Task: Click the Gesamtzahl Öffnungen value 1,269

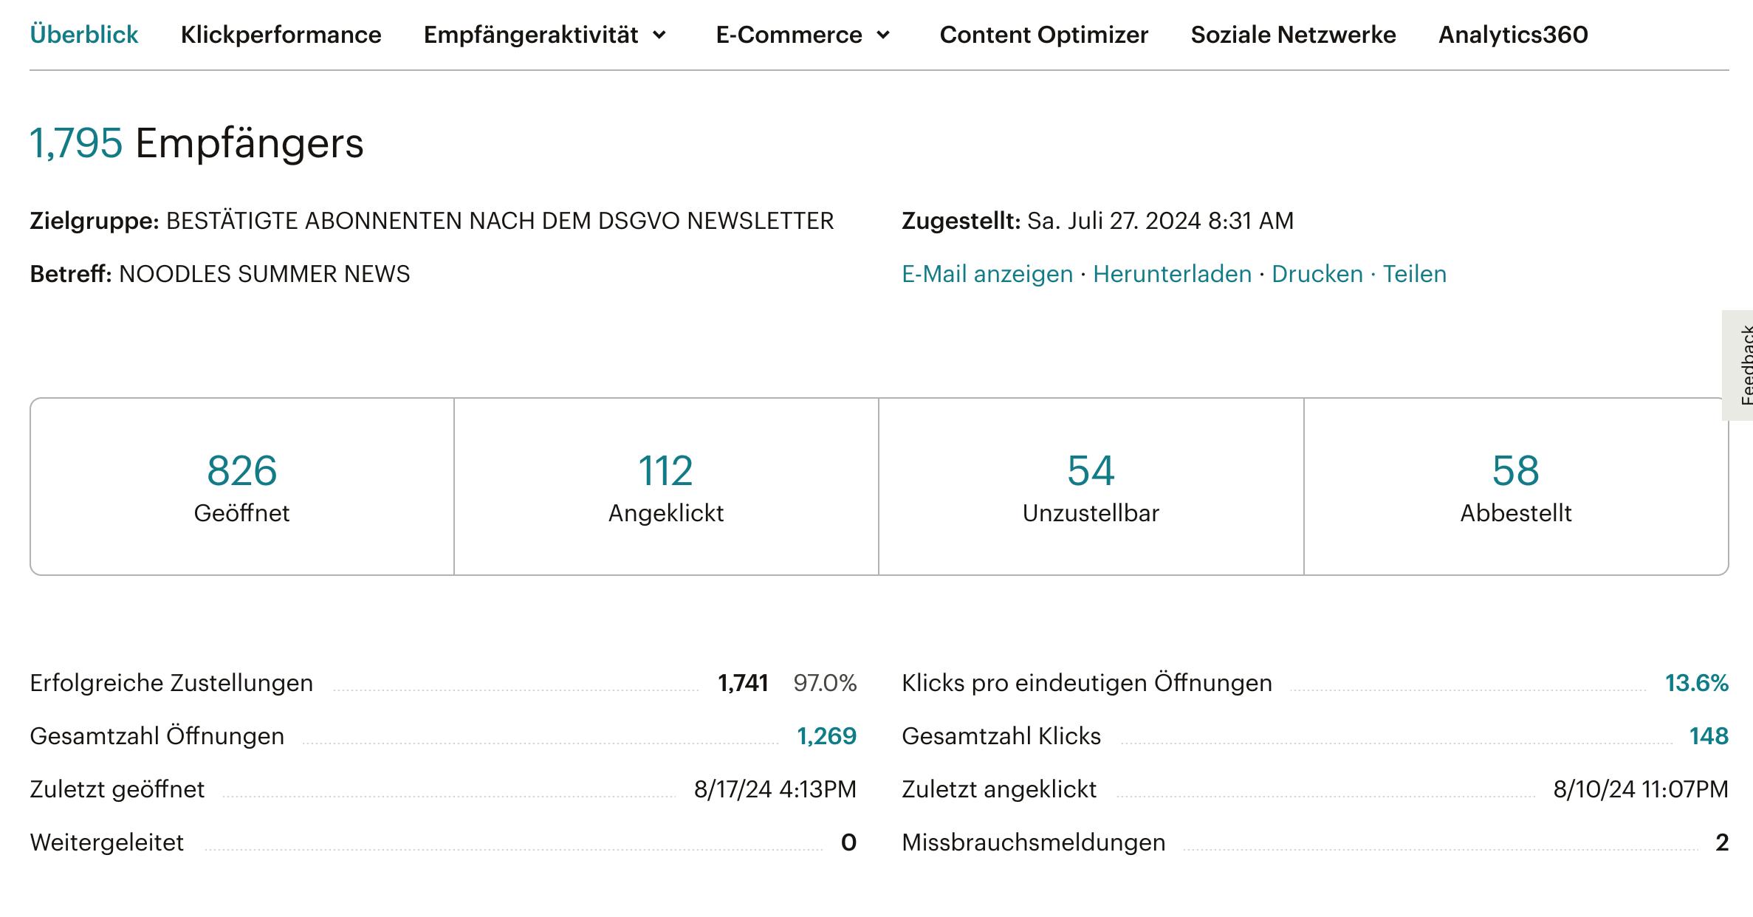Action: coord(826,736)
